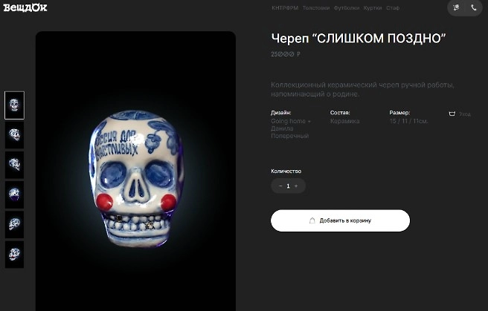Open the Футболки category
488x311 pixels.
tap(347, 8)
